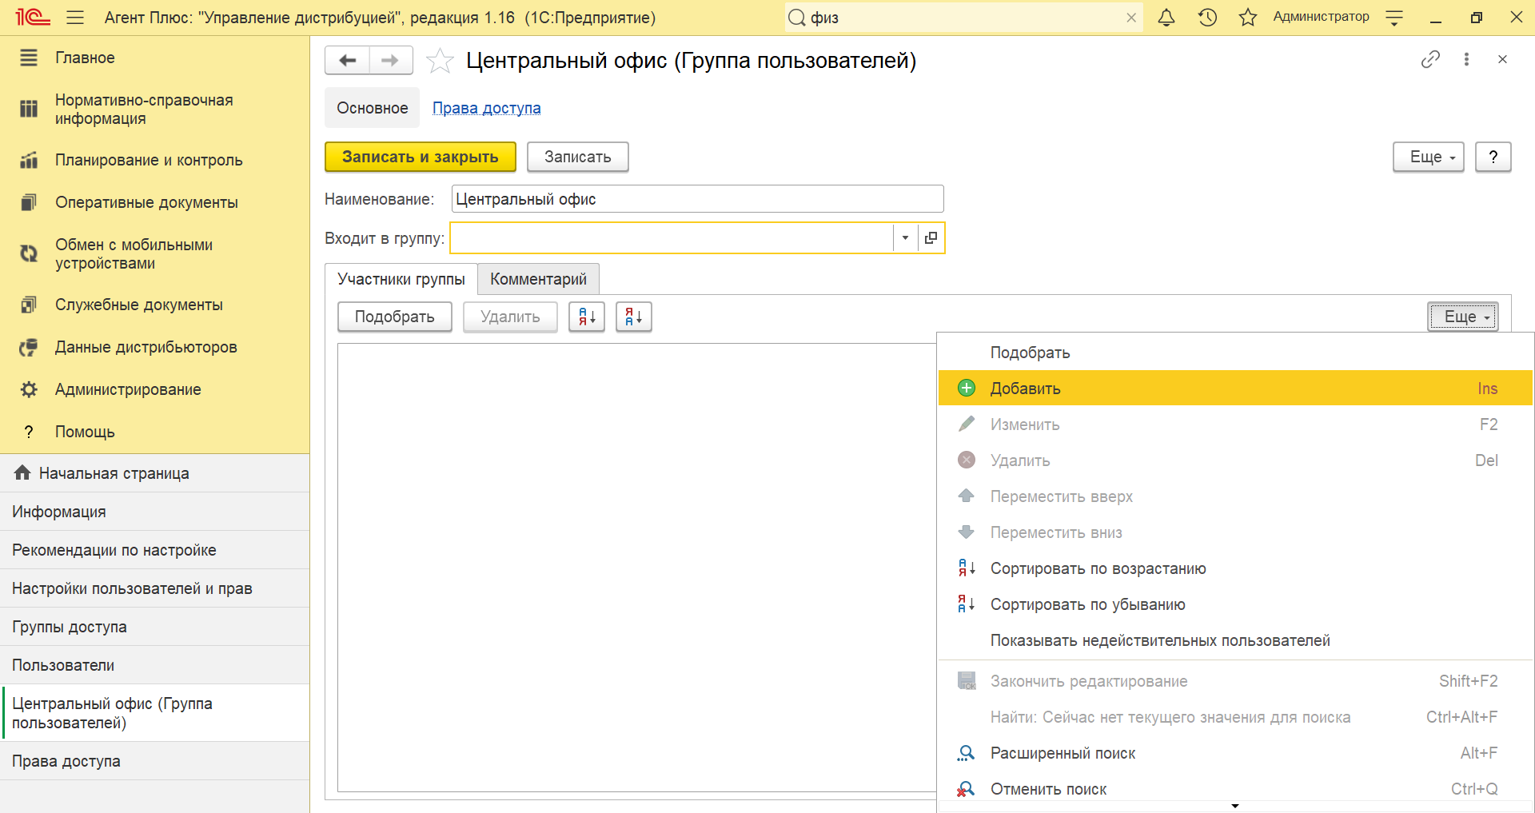The width and height of the screenshot is (1535, 813).
Task: Click the Записать button
Action: tap(578, 157)
